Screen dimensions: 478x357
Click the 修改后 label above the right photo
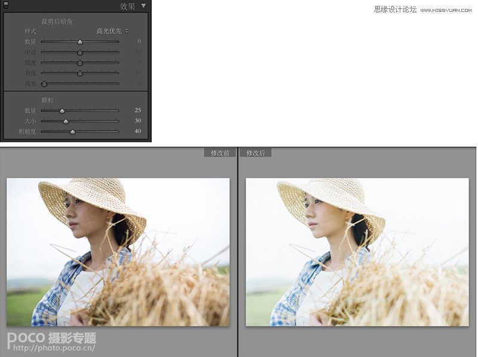(256, 153)
